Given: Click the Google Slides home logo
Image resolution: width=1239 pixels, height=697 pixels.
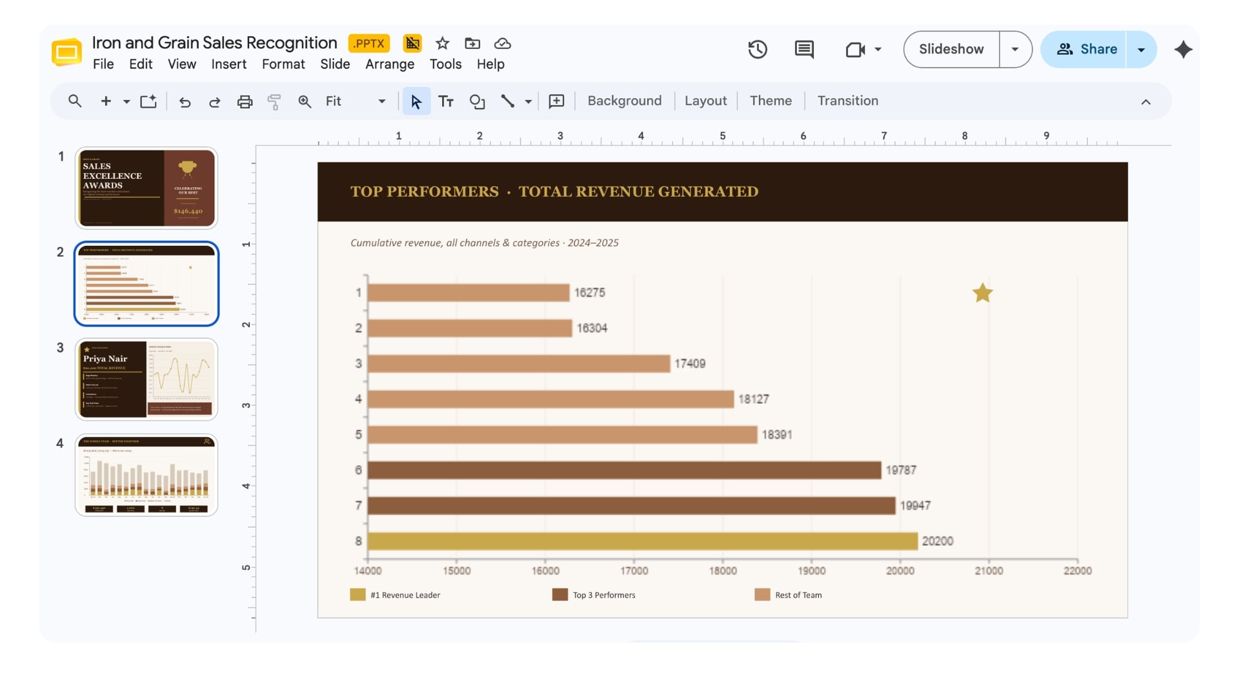Looking at the screenshot, I should (66, 52).
